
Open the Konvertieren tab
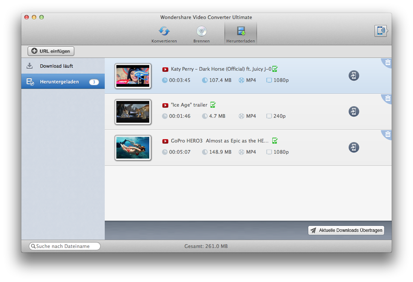[x=164, y=34]
